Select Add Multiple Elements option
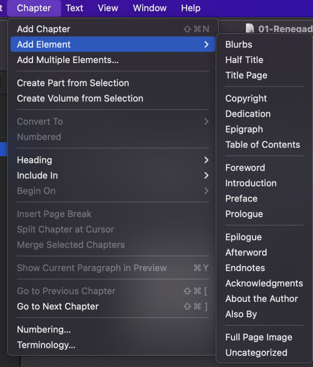The image size is (313, 367). click(67, 60)
